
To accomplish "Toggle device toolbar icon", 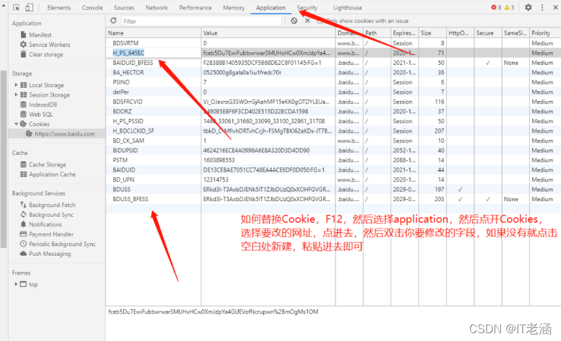I will (29, 8).
